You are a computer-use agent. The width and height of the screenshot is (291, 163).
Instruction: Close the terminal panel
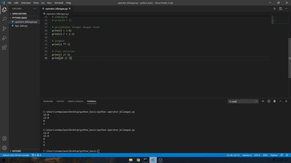[x=286, y=101]
